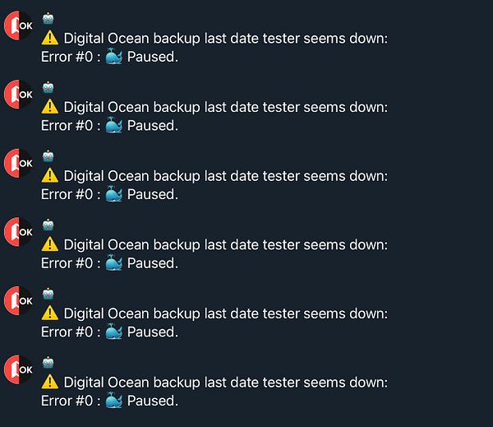Select the 'Paused.' text in the third message

[x=153, y=194]
